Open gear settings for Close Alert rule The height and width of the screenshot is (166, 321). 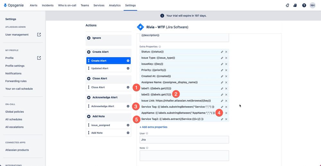(x=128, y=87)
